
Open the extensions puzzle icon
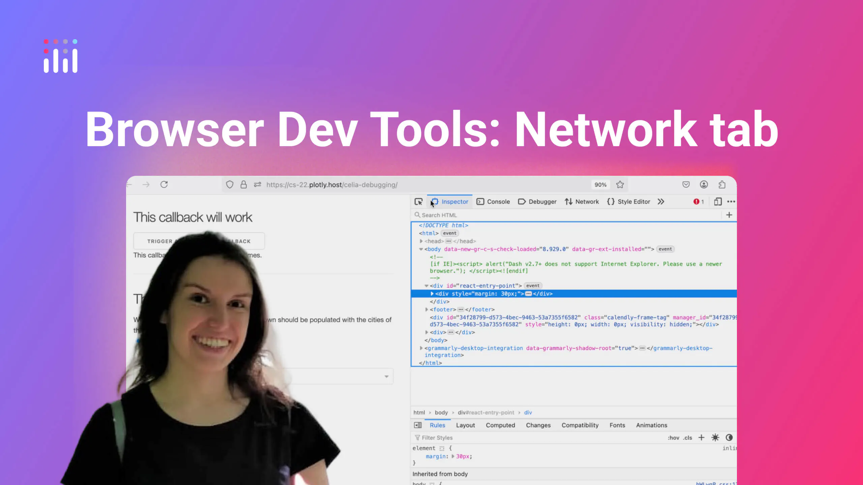[722, 185]
